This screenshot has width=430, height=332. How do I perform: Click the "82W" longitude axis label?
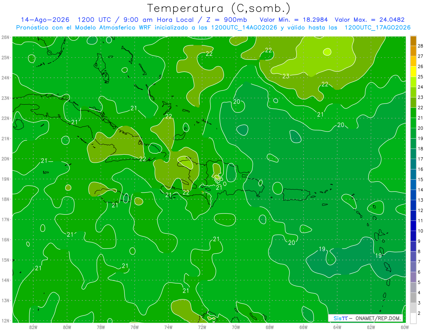[33, 327]
